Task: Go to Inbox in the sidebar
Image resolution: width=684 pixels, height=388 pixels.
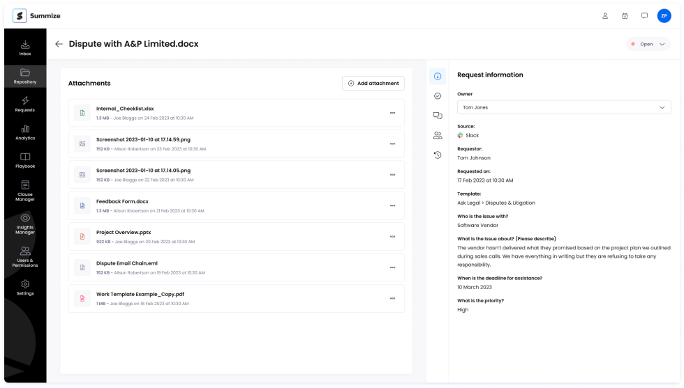Action: [x=25, y=48]
